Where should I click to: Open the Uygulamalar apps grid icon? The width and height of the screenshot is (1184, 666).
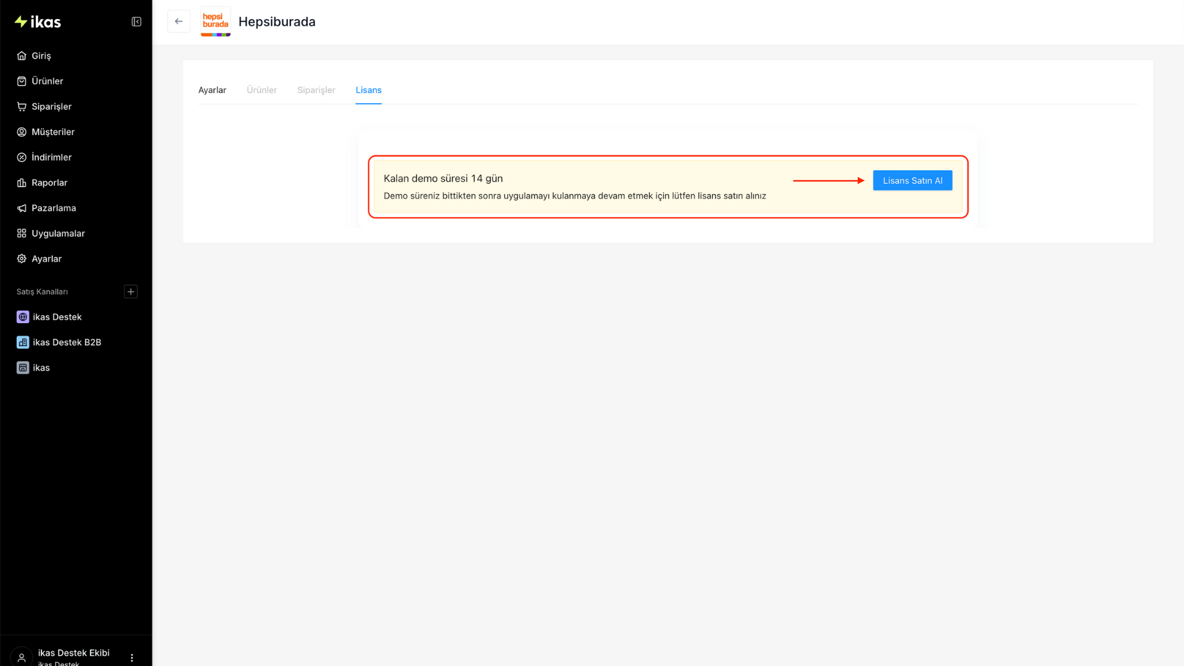click(22, 234)
